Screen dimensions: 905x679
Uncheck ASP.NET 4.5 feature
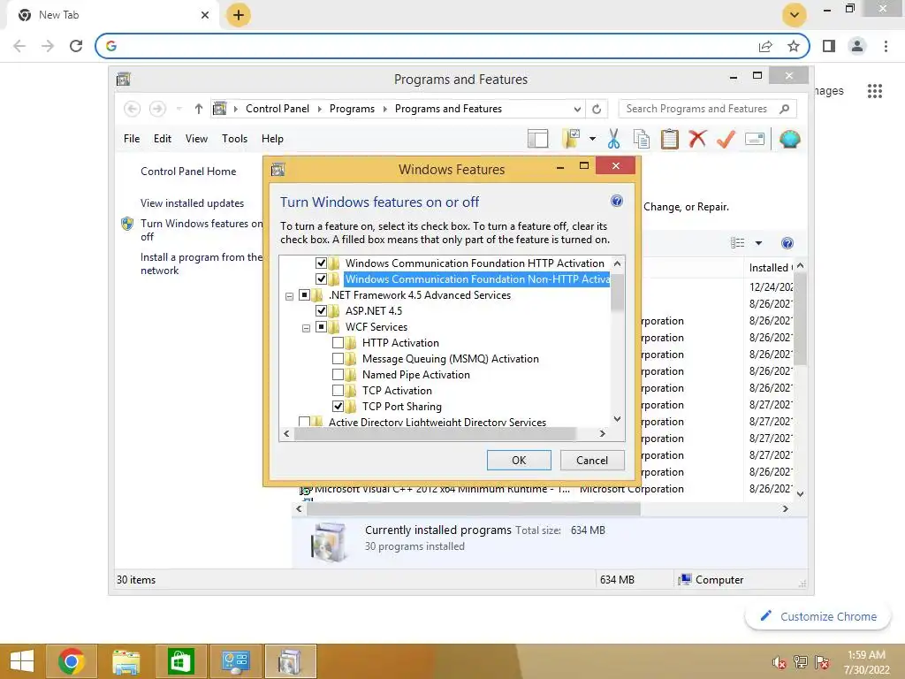[x=322, y=310]
